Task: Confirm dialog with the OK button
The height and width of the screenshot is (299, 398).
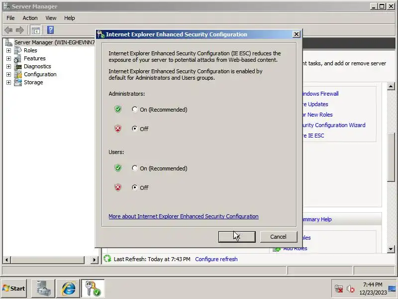Action: 237,237
